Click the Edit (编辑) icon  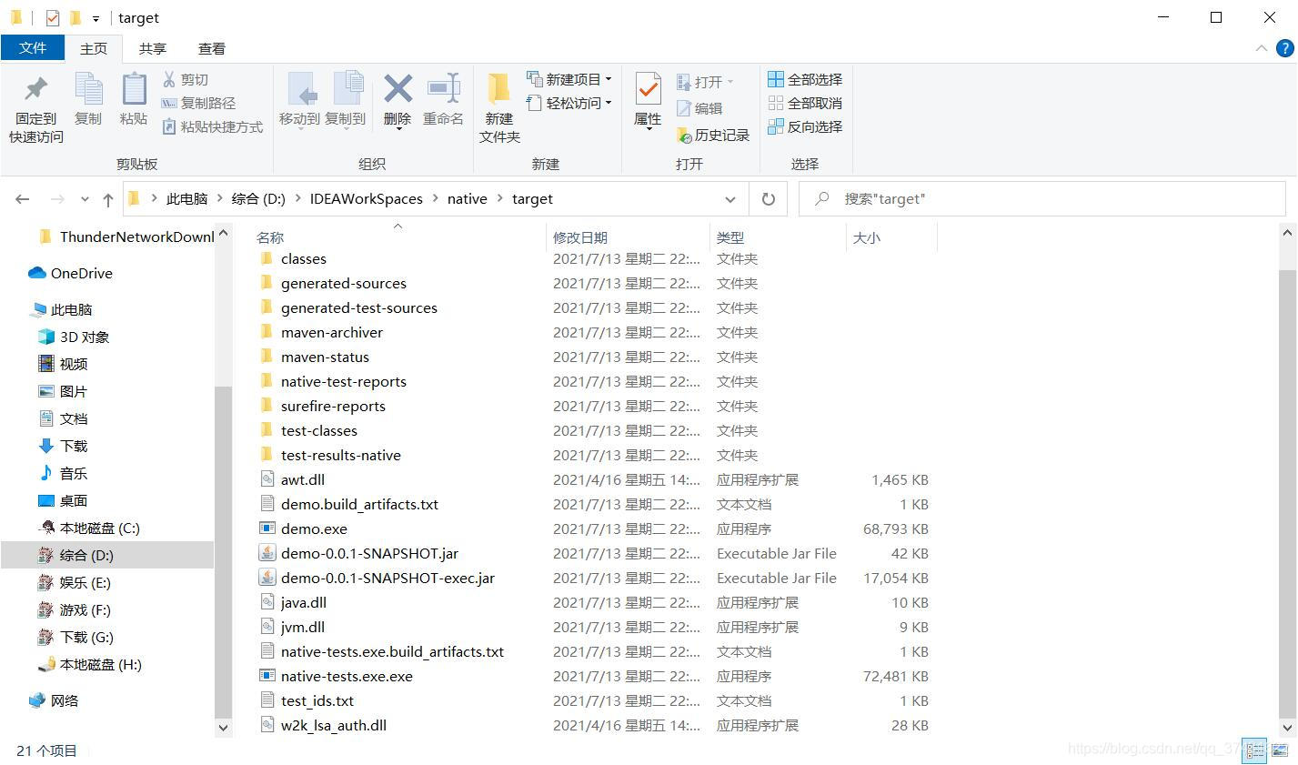coord(684,108)
